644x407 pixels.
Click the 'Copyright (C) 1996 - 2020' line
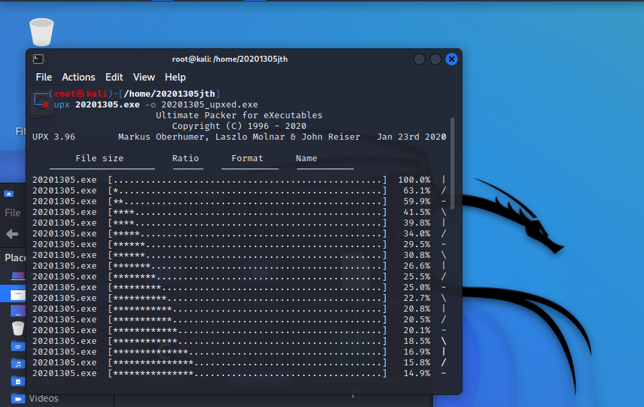[239, 126]
